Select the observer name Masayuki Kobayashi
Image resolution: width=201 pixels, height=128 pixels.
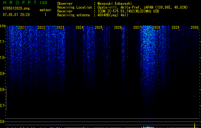coord(115,4)
